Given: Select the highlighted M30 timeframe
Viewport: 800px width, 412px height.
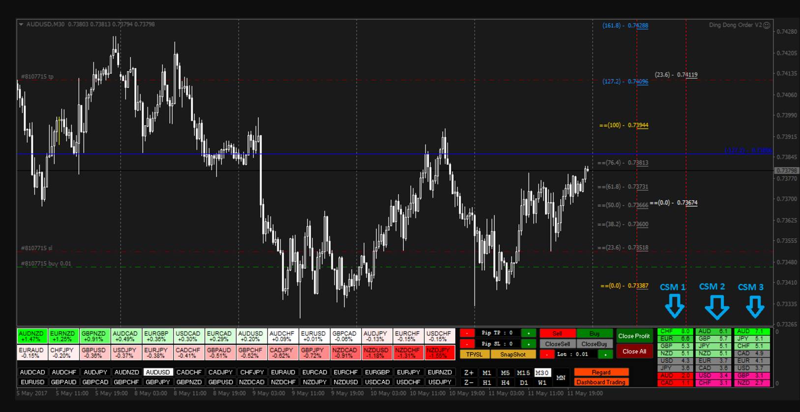Looking at the screenshot, I should coord(542,373).
